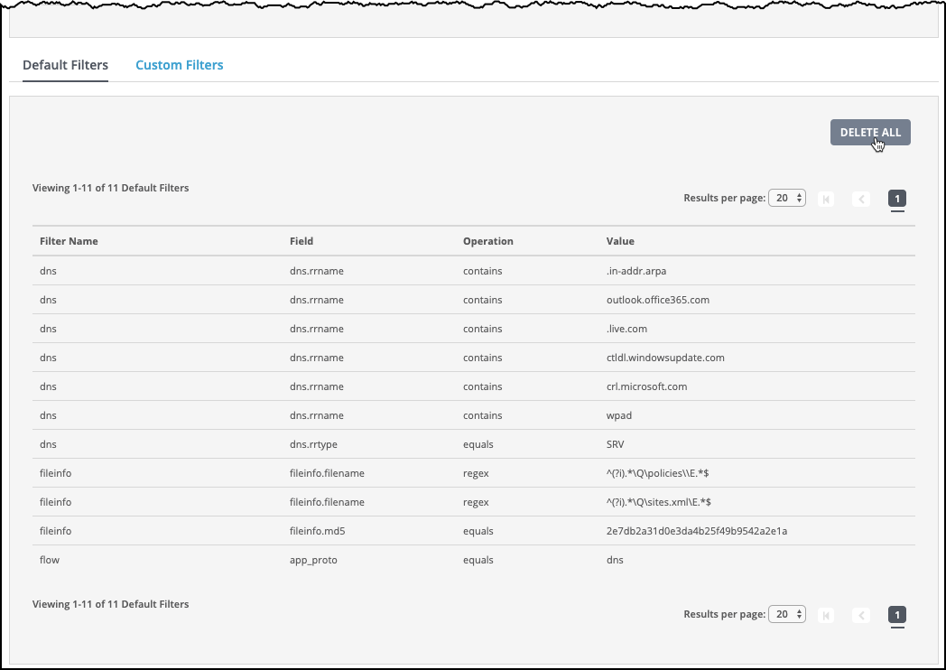Screen dimensions: 946x670
Task: Select the SRV value cell
Action: pos(616,444)
